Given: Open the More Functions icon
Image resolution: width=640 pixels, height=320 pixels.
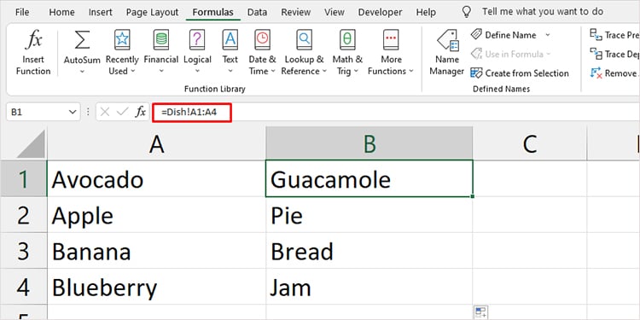Looking at the screenshot, I should point(391,40).
